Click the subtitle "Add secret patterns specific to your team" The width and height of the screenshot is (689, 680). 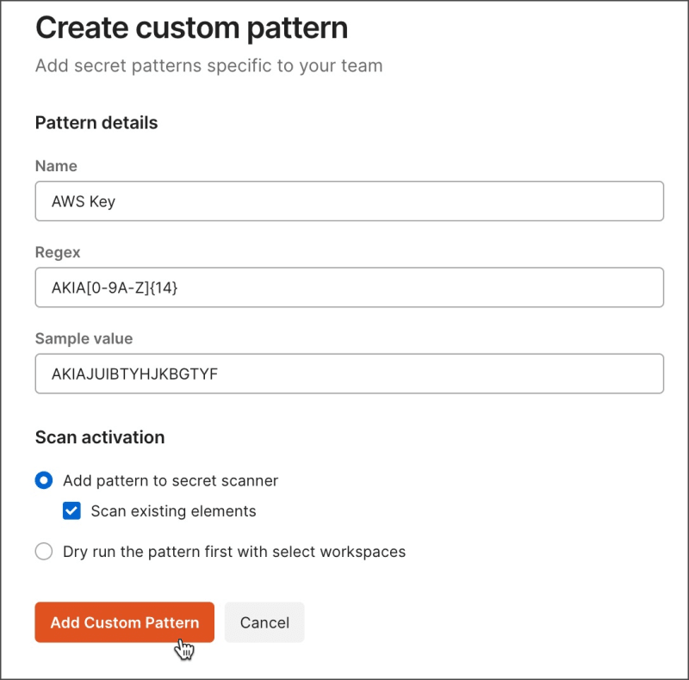click(208, 65)
